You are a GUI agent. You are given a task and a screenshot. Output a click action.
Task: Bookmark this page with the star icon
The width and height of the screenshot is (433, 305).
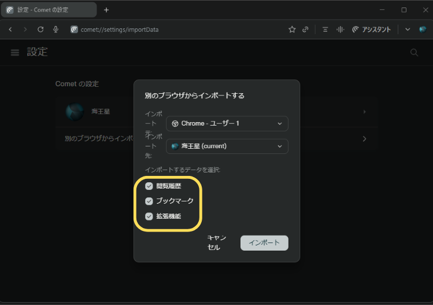pos(292,30)
